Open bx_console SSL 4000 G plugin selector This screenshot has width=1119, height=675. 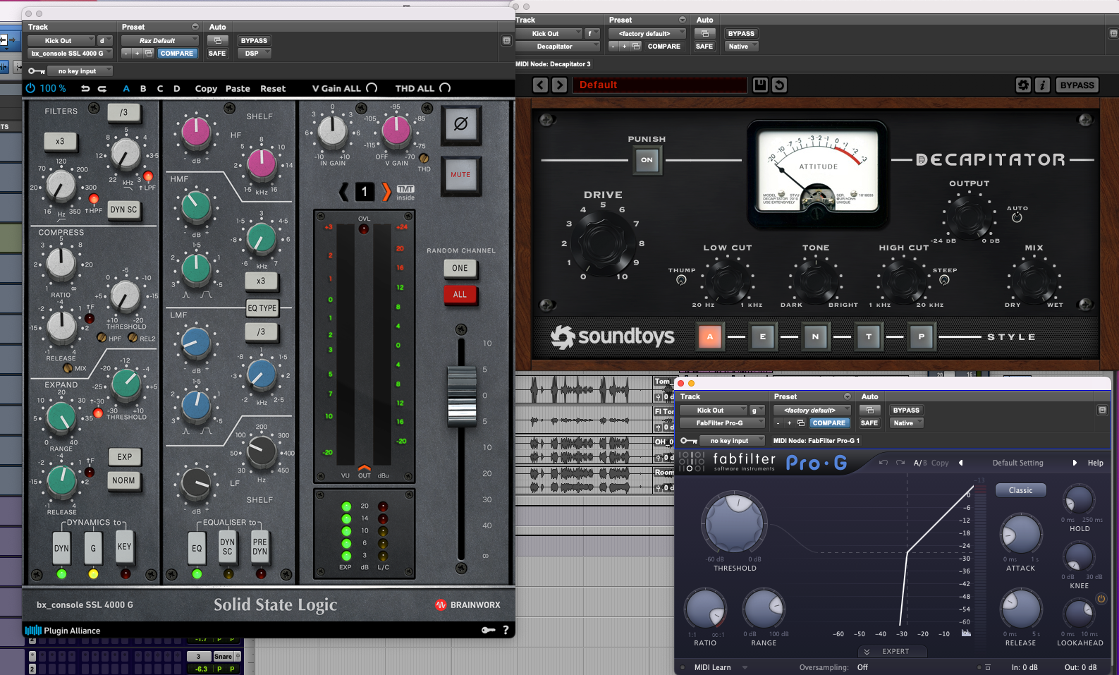coord(70,54)
